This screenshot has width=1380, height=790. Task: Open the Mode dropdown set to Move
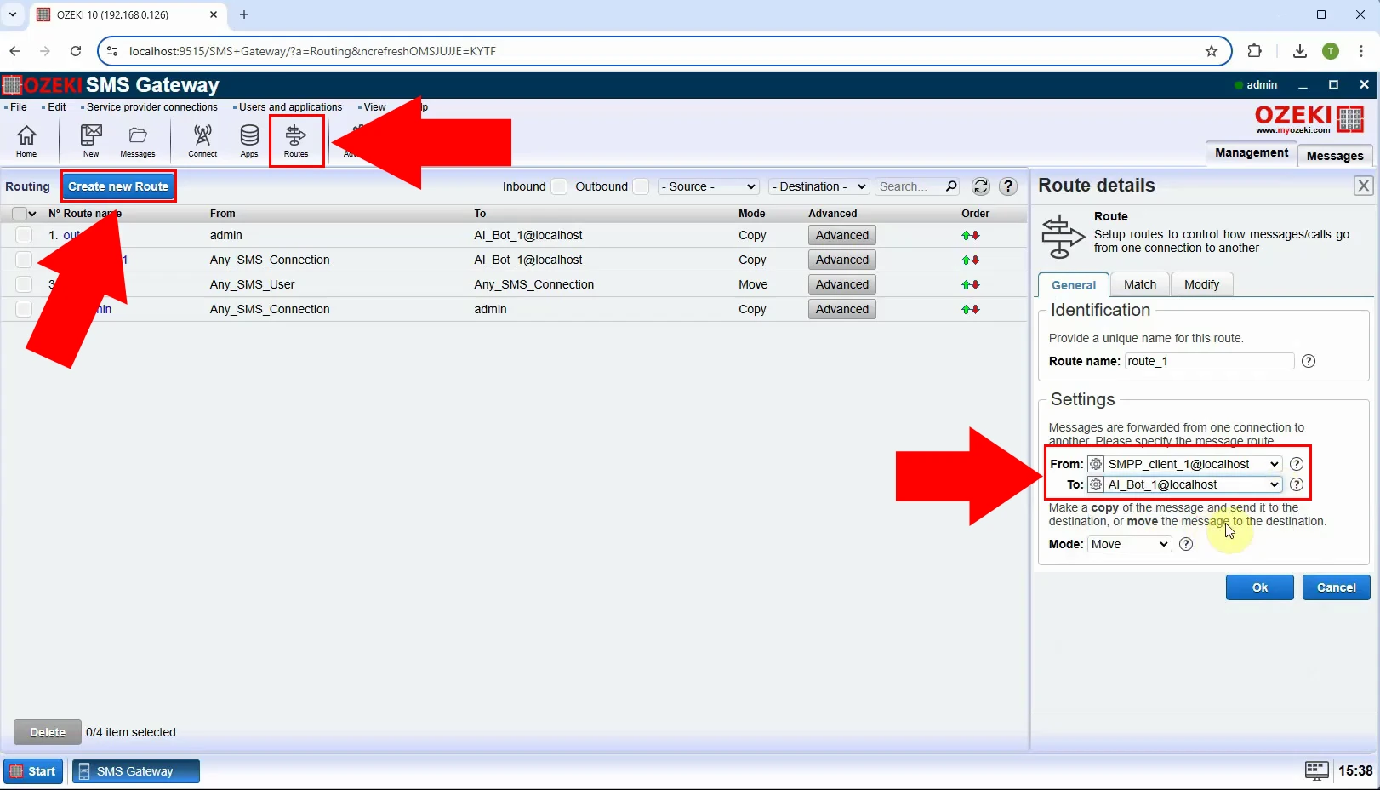pos(1129,544)
